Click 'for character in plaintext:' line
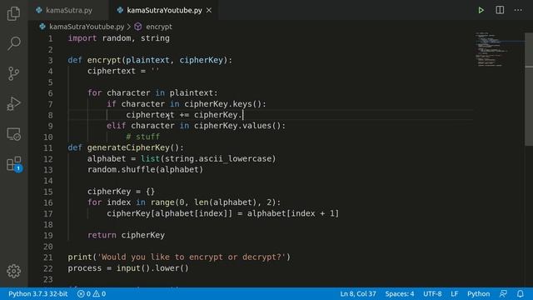 152,92
